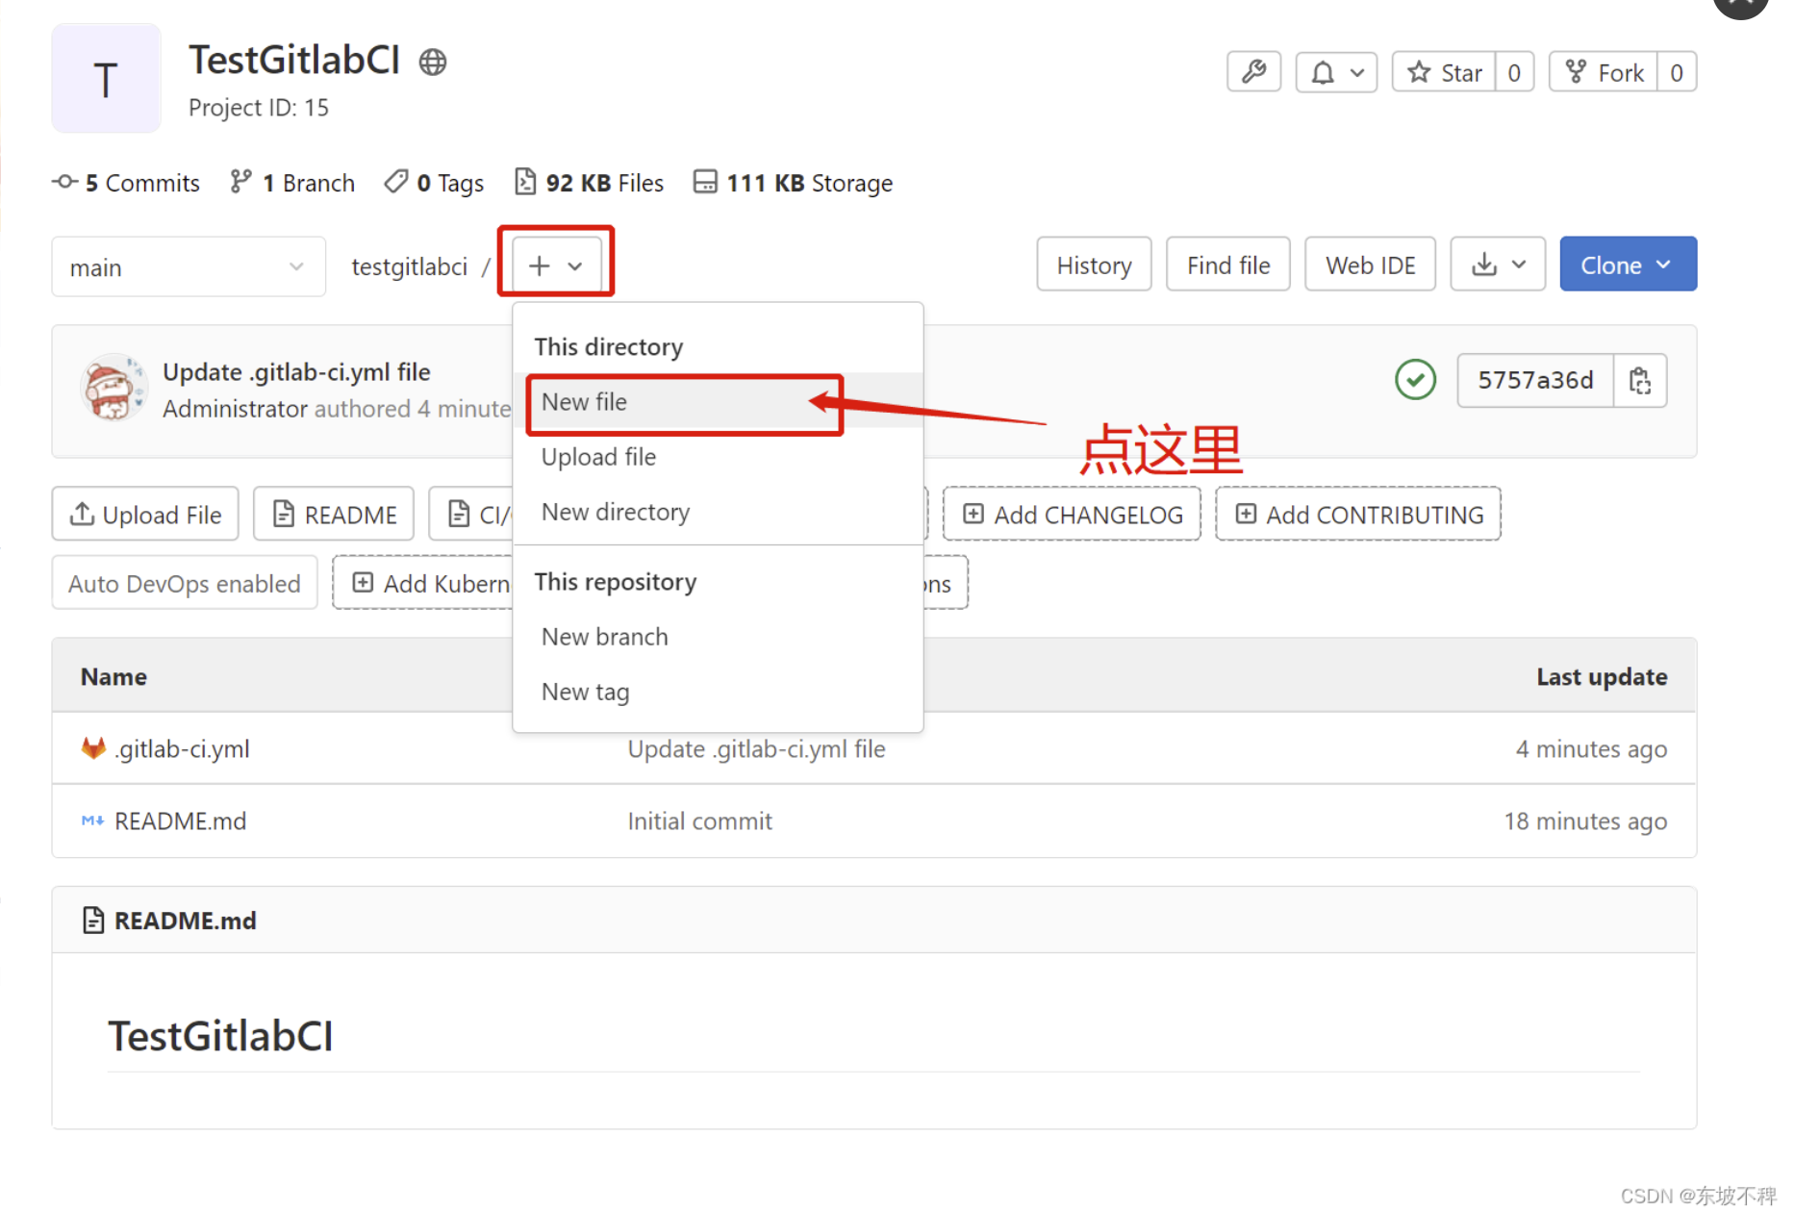Click the testgitlabci breadcrumb path
Screen dimensions: 1794x1212
(409, 266)
